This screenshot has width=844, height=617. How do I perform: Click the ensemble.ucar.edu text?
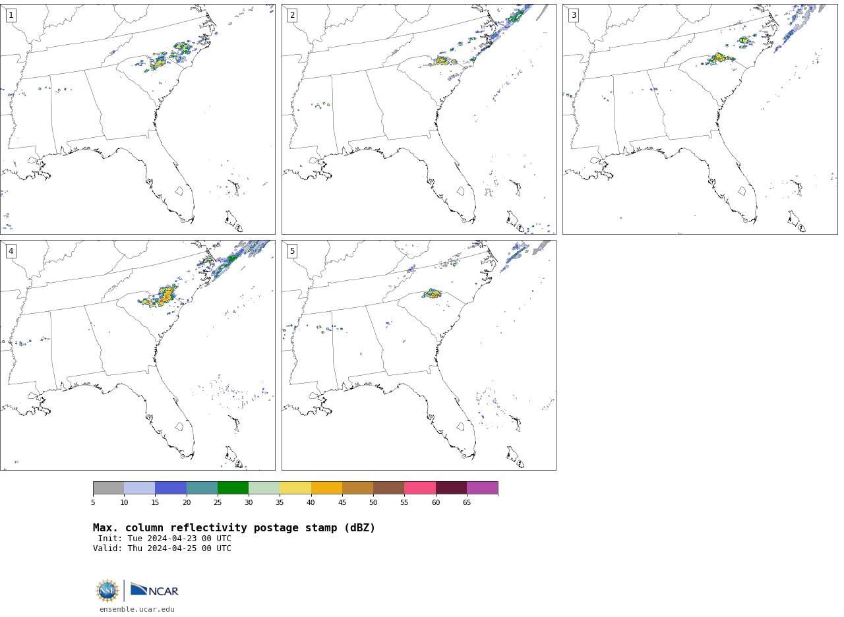[137, 610]
